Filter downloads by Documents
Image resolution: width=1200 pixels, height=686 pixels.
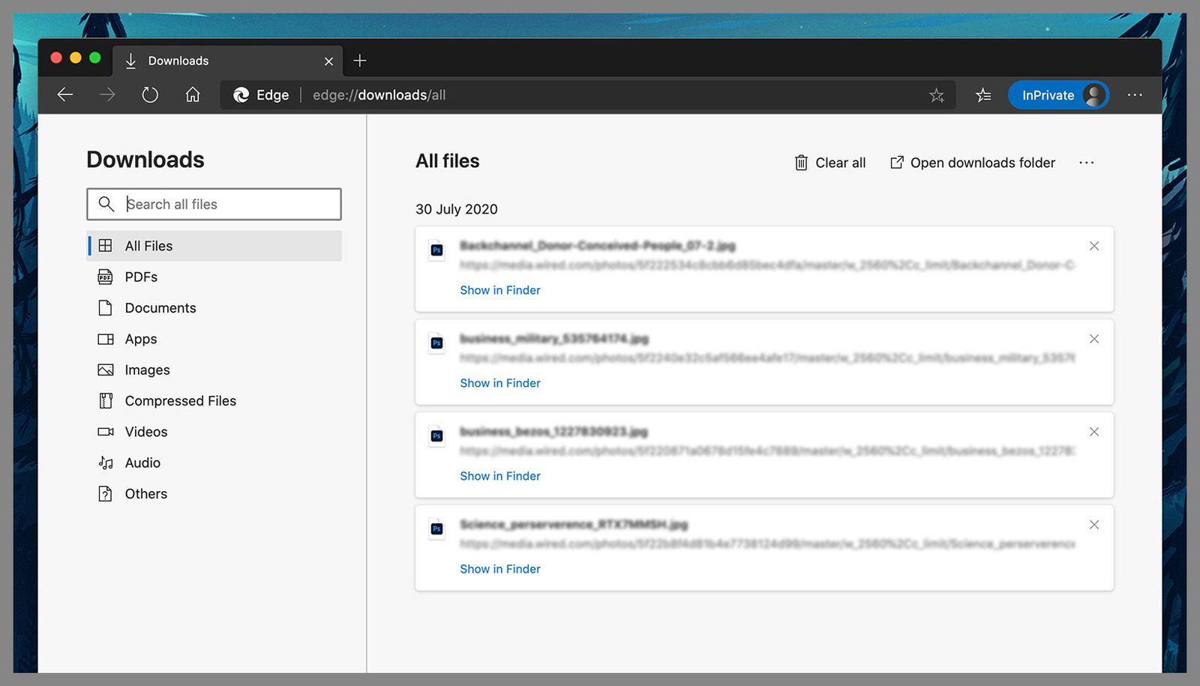(x=214, y=307)
